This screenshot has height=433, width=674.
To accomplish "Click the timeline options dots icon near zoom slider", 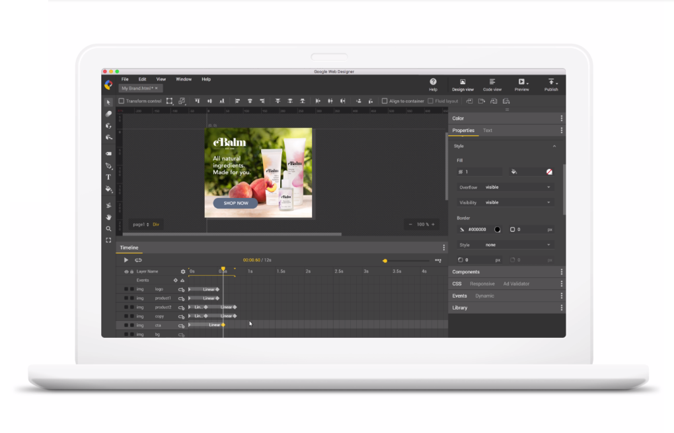I will point(438,260).
